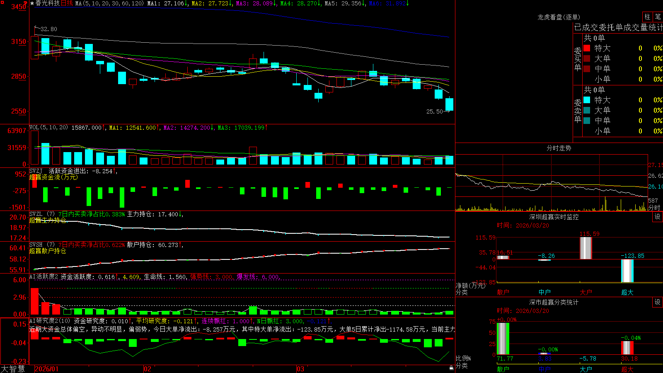
Task: Click the 日线 period label
Action: 67,3
